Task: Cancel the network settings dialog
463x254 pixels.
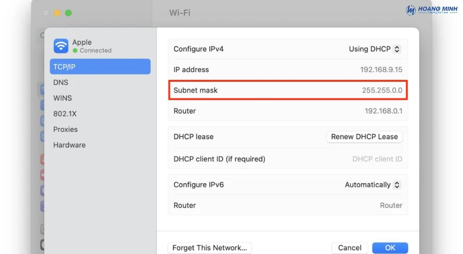Action: click(x=350, y=248)
